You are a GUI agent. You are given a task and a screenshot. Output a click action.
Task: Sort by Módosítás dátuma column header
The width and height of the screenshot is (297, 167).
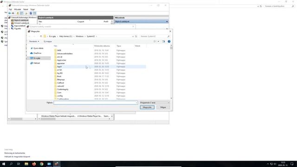point(102,46)
